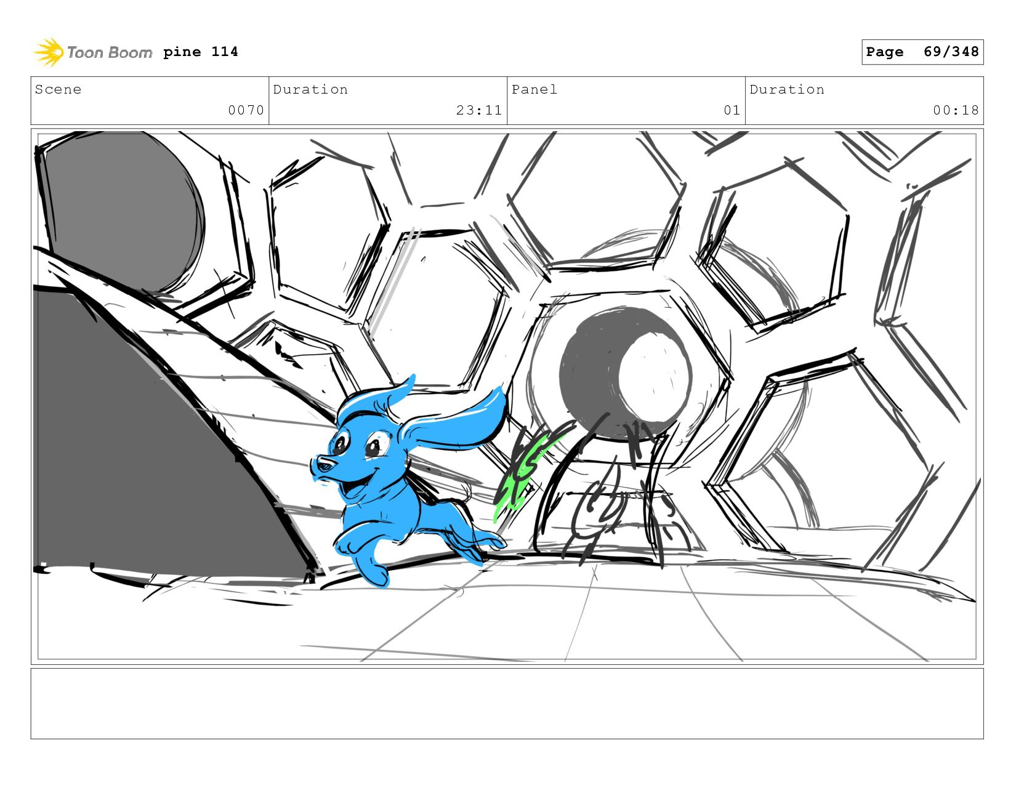Select panel duration value '00:18'
The width and height of the screenshot is (1016, 785).
pyautogui.click(x=956, y=110)
